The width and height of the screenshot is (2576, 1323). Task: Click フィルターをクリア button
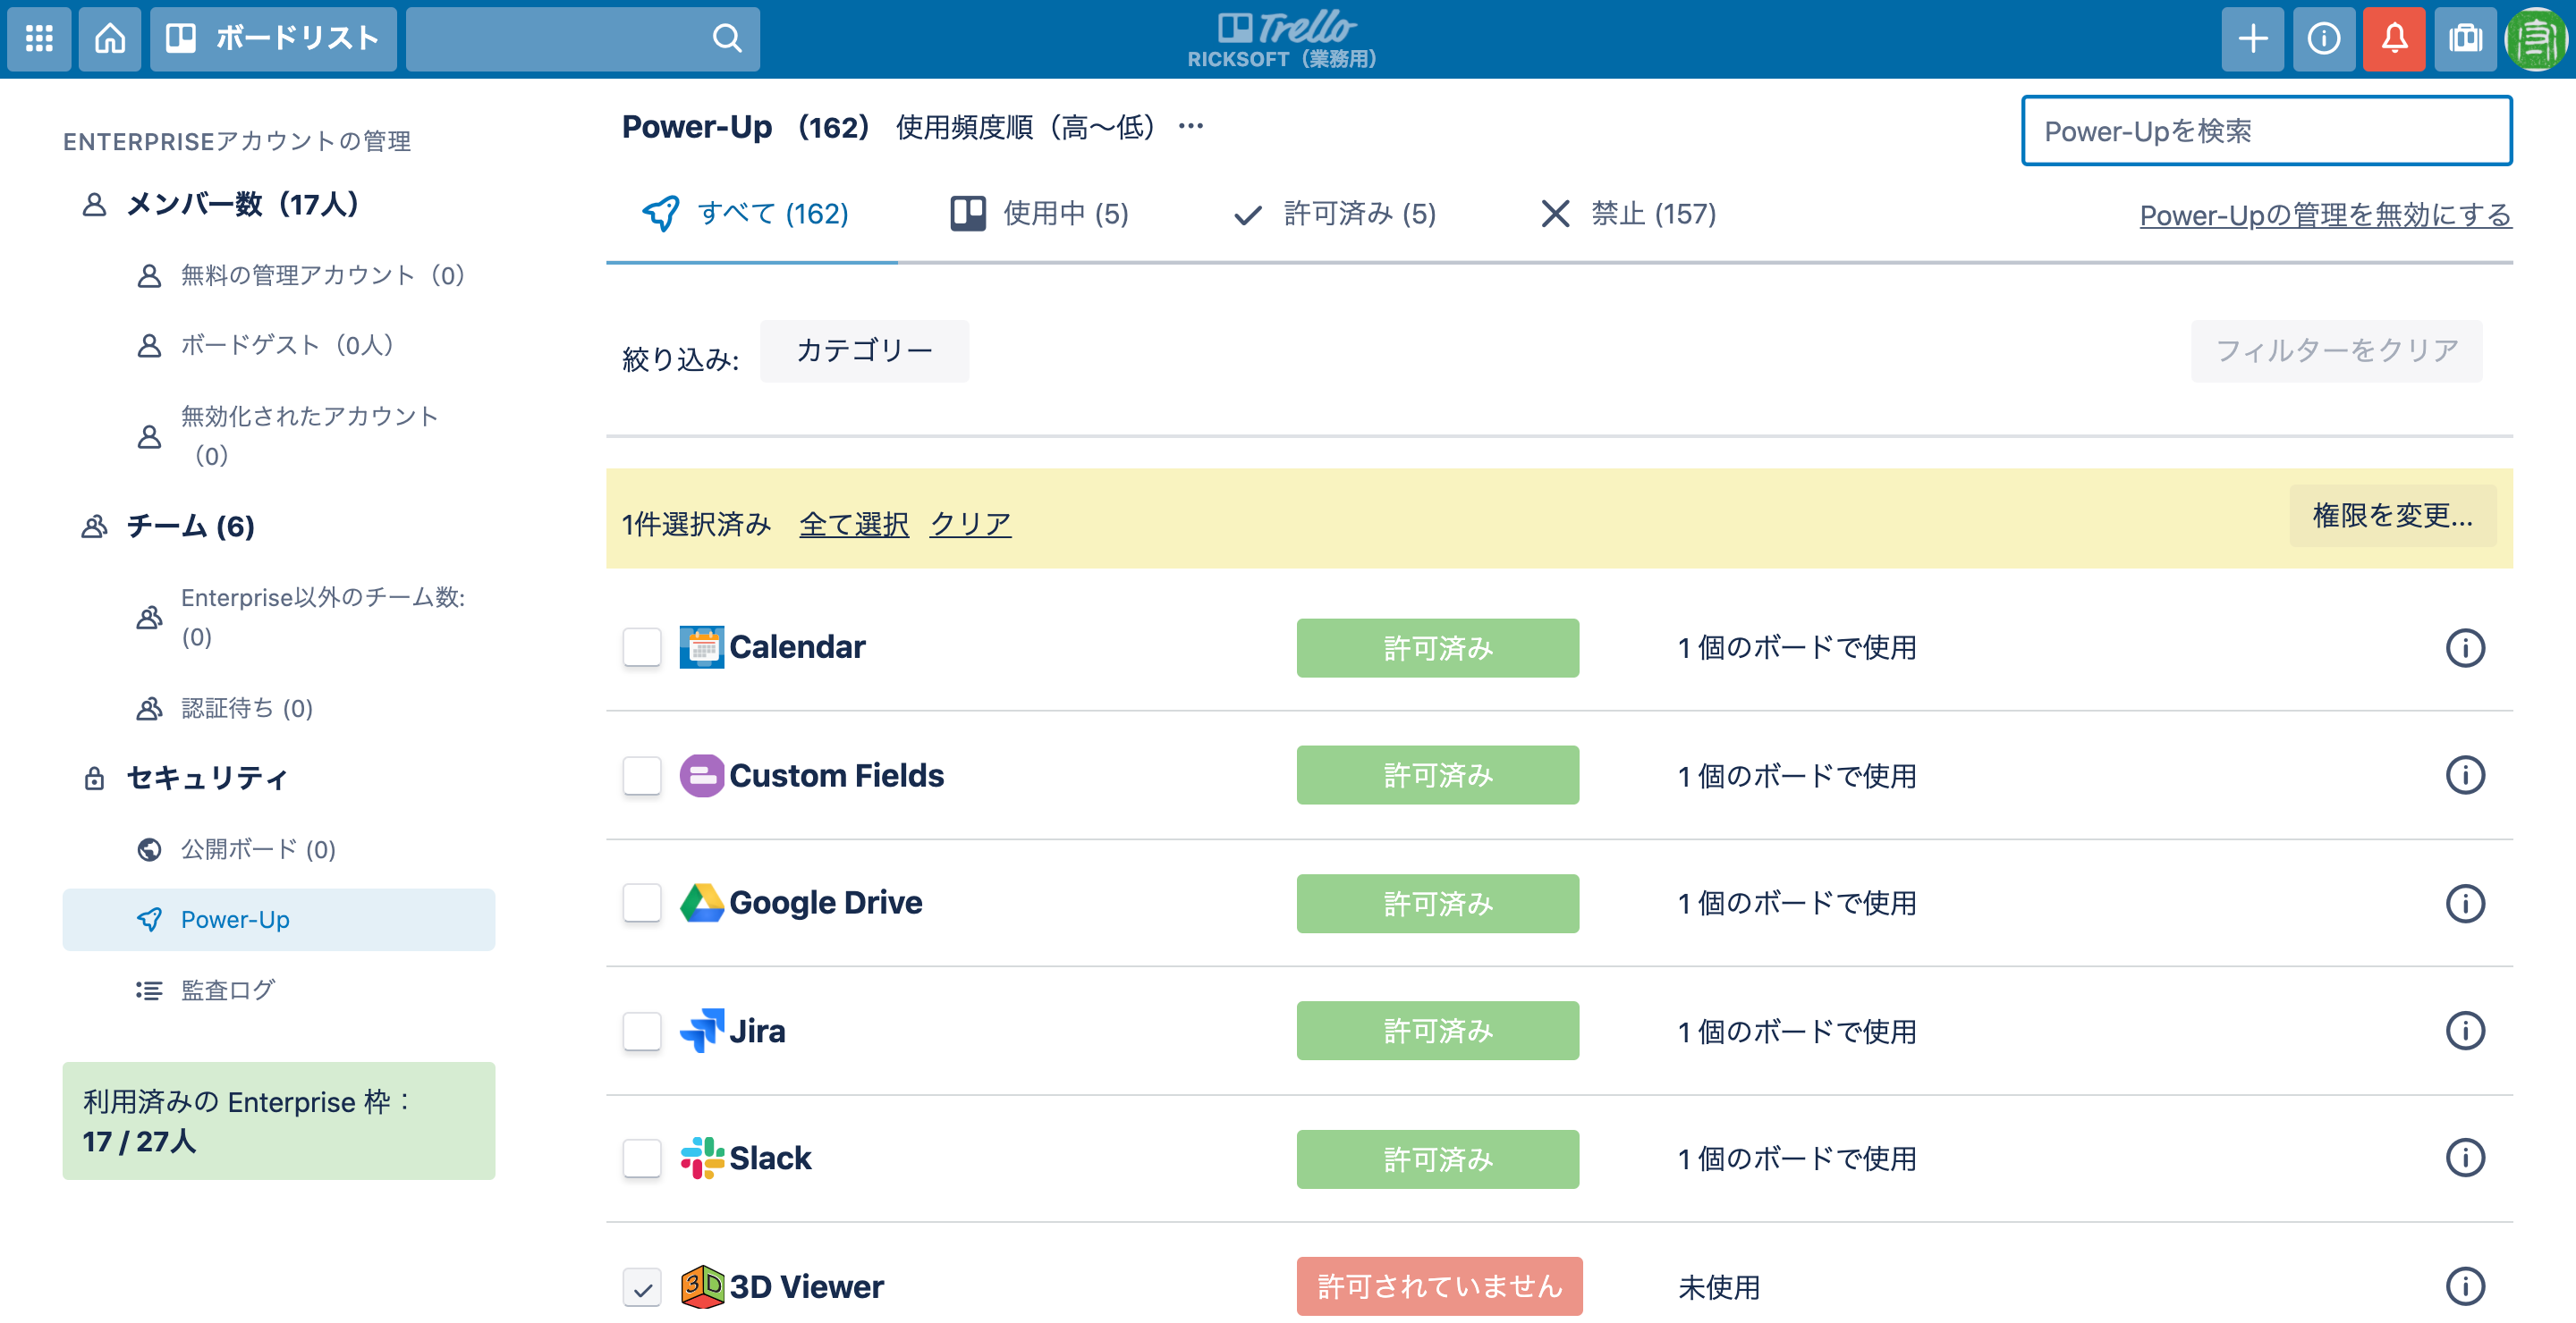pyautogui.click(x=2336, y=350)
